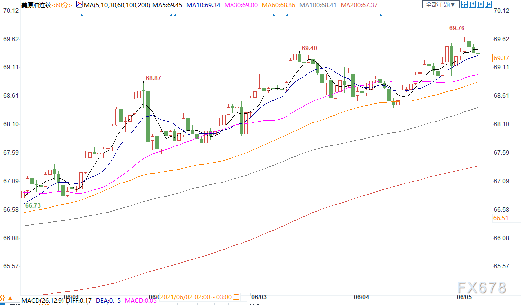Select the MA30:69.00 legend value

(x=241, y=5)
